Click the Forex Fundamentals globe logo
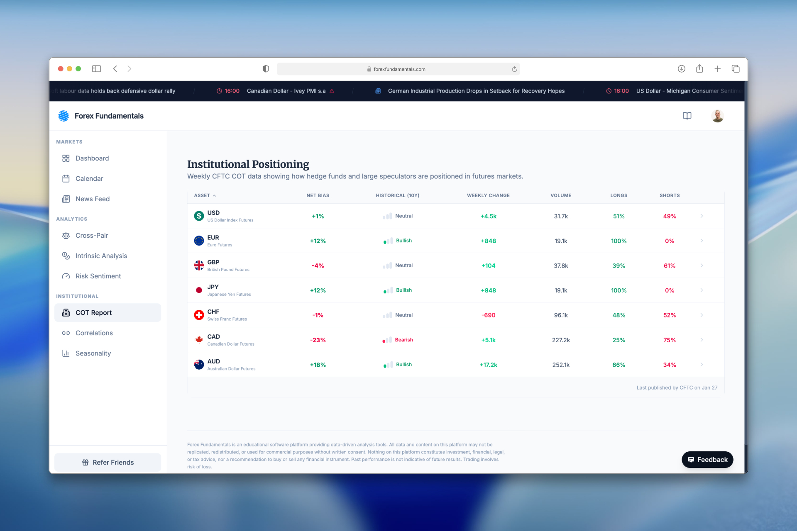 [x=64, y=116]
